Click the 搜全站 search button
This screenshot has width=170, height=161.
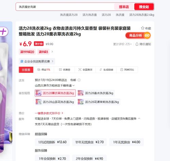click(x=144, y=7)
